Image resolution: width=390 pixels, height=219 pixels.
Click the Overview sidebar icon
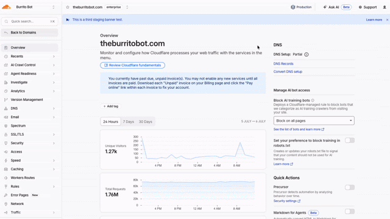click(6, 47)
